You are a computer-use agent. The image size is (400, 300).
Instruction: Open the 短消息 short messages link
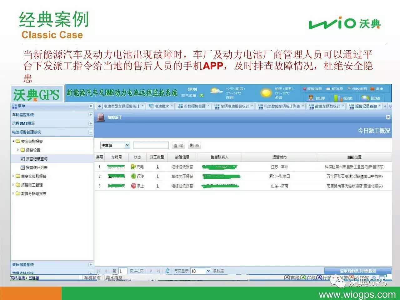pos(335,89)
